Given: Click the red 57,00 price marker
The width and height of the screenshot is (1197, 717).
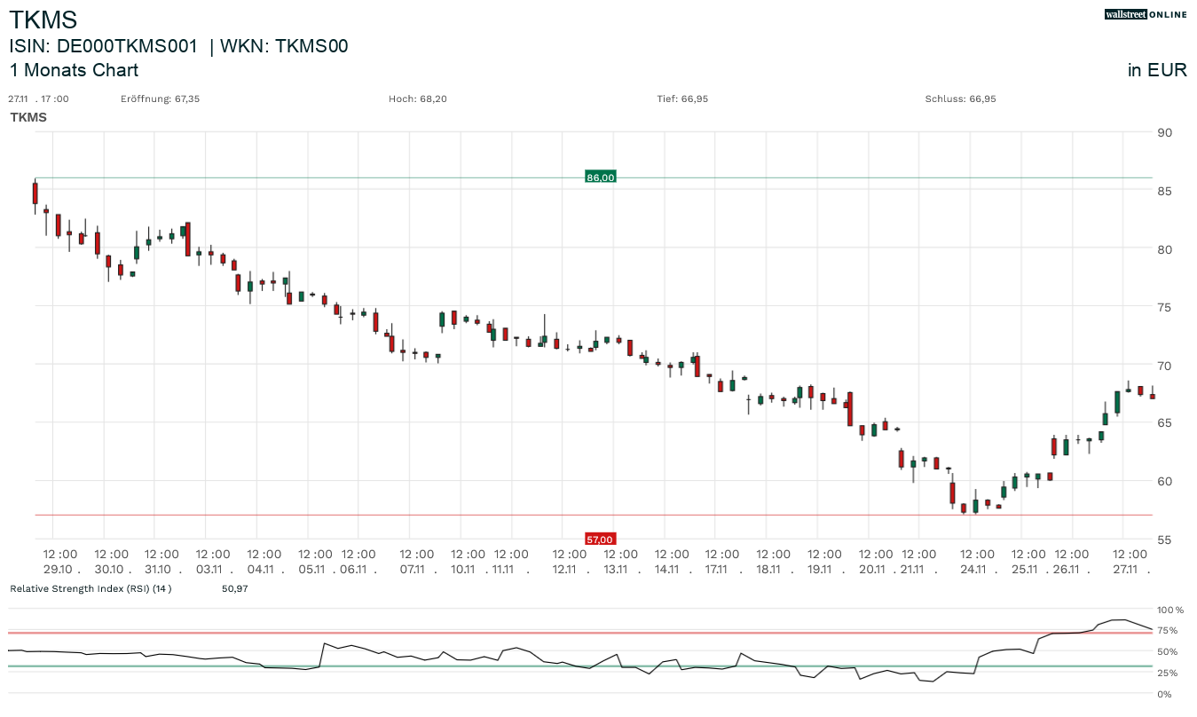Looking at the screenshot, I should pos(600,539).
